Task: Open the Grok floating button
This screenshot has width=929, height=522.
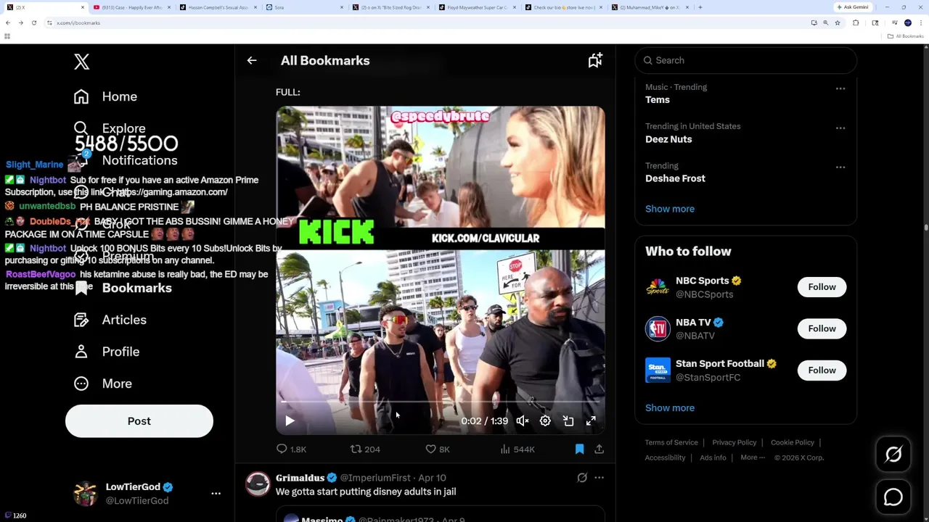Action: 893,455
